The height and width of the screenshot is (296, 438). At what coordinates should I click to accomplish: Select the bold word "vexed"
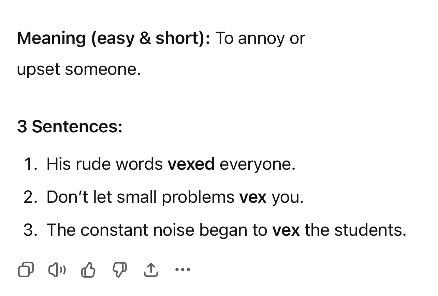click(191, 164)
